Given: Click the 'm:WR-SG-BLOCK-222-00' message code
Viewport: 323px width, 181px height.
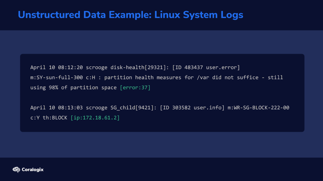Looking at the screenshot, I should 258,108.
